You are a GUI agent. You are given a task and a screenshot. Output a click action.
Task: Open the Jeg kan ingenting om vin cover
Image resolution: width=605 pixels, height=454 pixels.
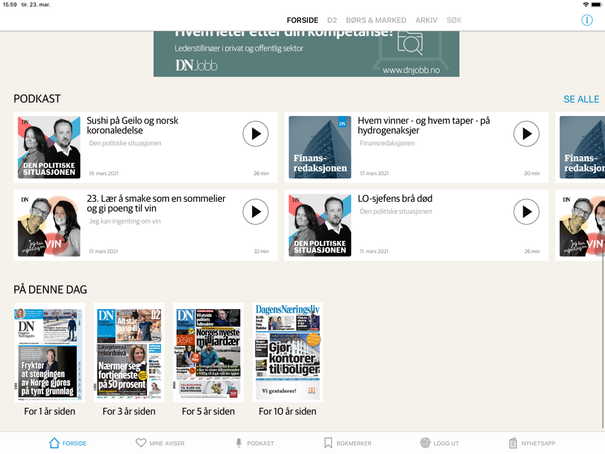pos(49,225)
